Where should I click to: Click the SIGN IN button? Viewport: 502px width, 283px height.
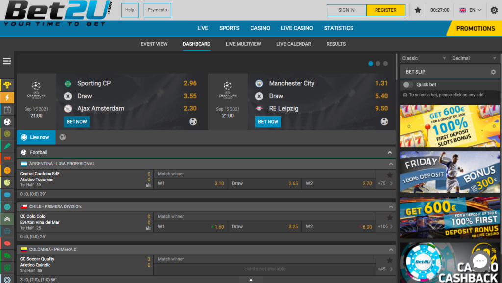click(x=347, y=10)
